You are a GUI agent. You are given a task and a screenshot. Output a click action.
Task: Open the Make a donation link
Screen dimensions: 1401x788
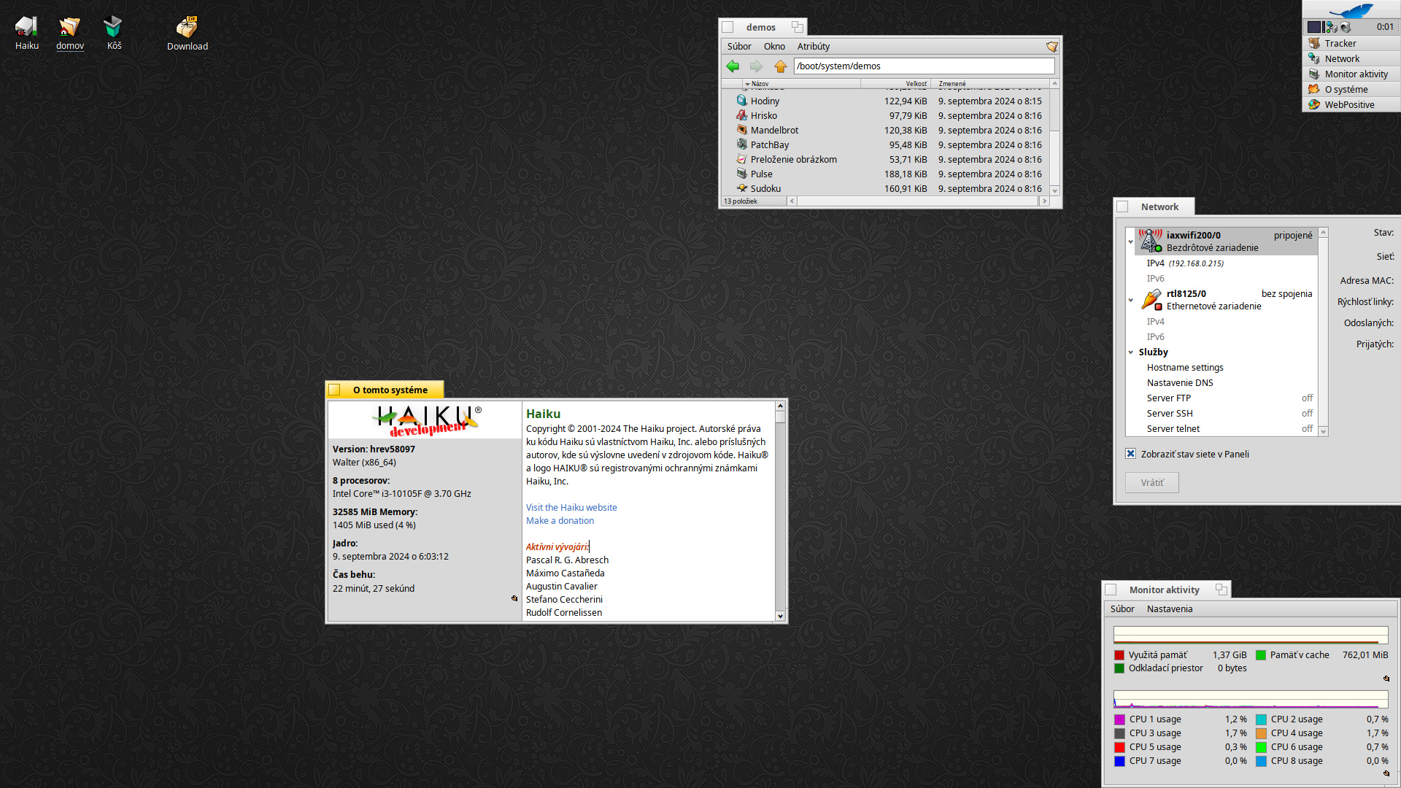coord(560,521)
